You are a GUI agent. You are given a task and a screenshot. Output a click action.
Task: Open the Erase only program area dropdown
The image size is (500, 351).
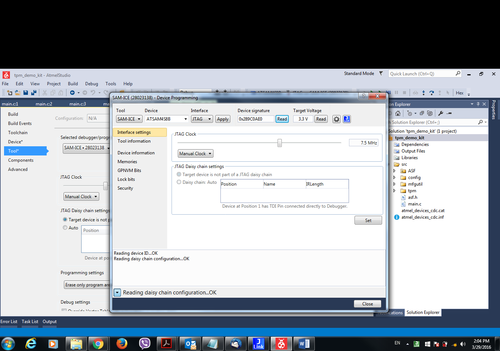coord(87,285)
